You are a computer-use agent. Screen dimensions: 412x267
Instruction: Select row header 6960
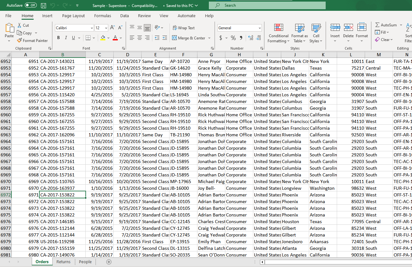pos(6,115)
